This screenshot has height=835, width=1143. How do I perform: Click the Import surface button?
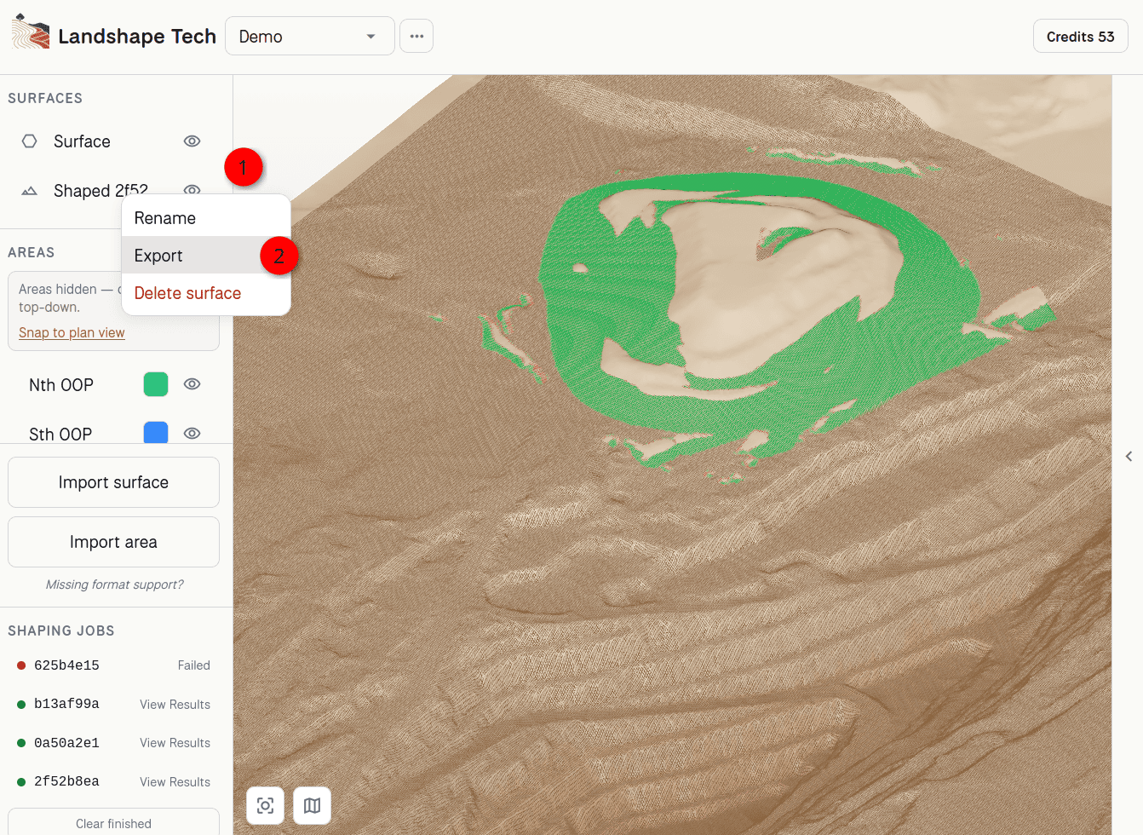coord(113,482)
